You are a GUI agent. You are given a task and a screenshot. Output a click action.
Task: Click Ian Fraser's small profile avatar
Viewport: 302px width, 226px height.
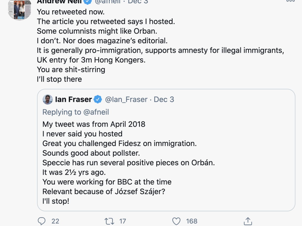coord(48,99)
